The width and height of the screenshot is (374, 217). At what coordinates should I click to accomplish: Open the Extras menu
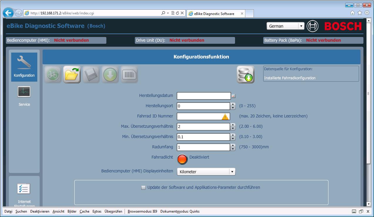tap(97, 211)
